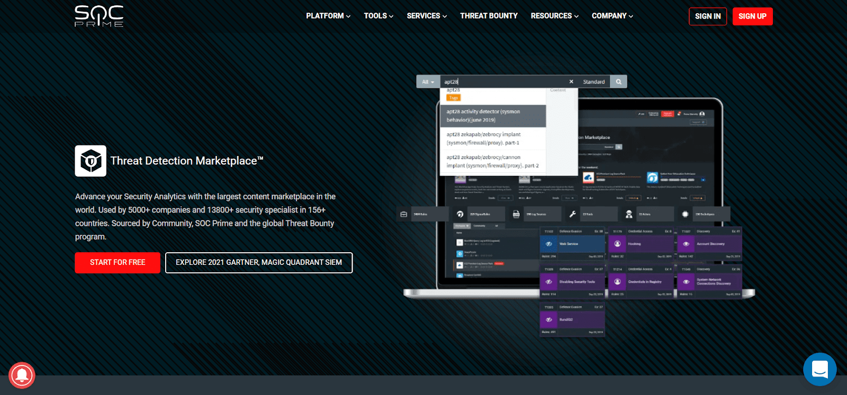Expand the TOOLS dropdown
847x395 pixels.
pos(379,16)
